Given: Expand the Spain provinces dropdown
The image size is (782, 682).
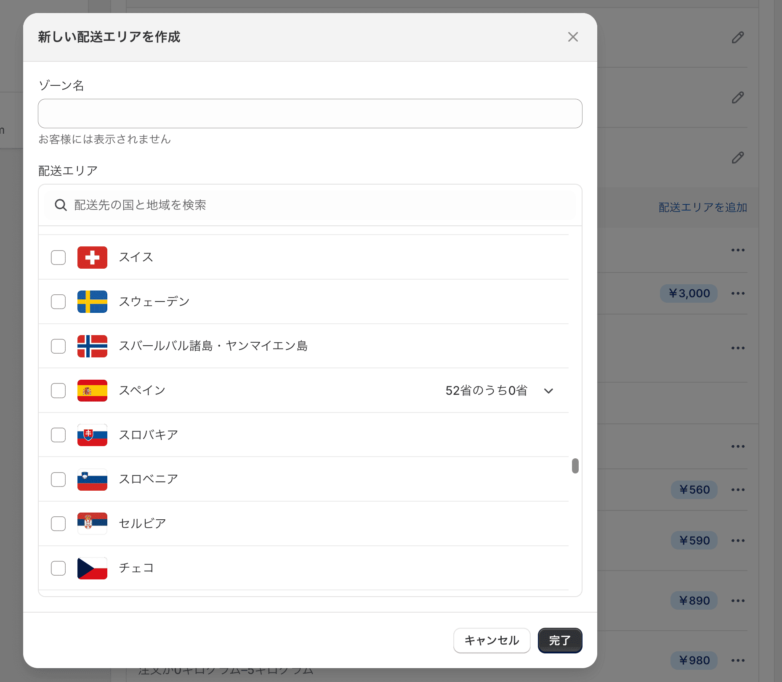Looking at the screenshot, I should click(x=548, y=391).
